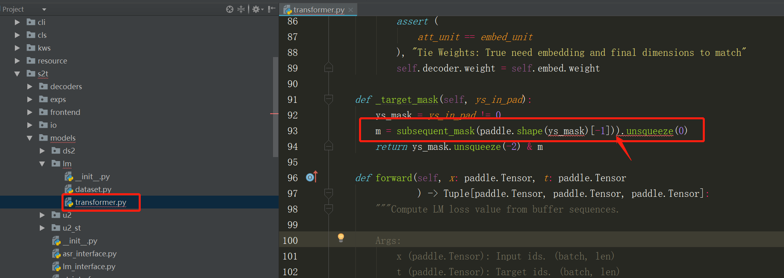
Task: Click the override gutter icon at line 96
Action: [x=312, y=177]
